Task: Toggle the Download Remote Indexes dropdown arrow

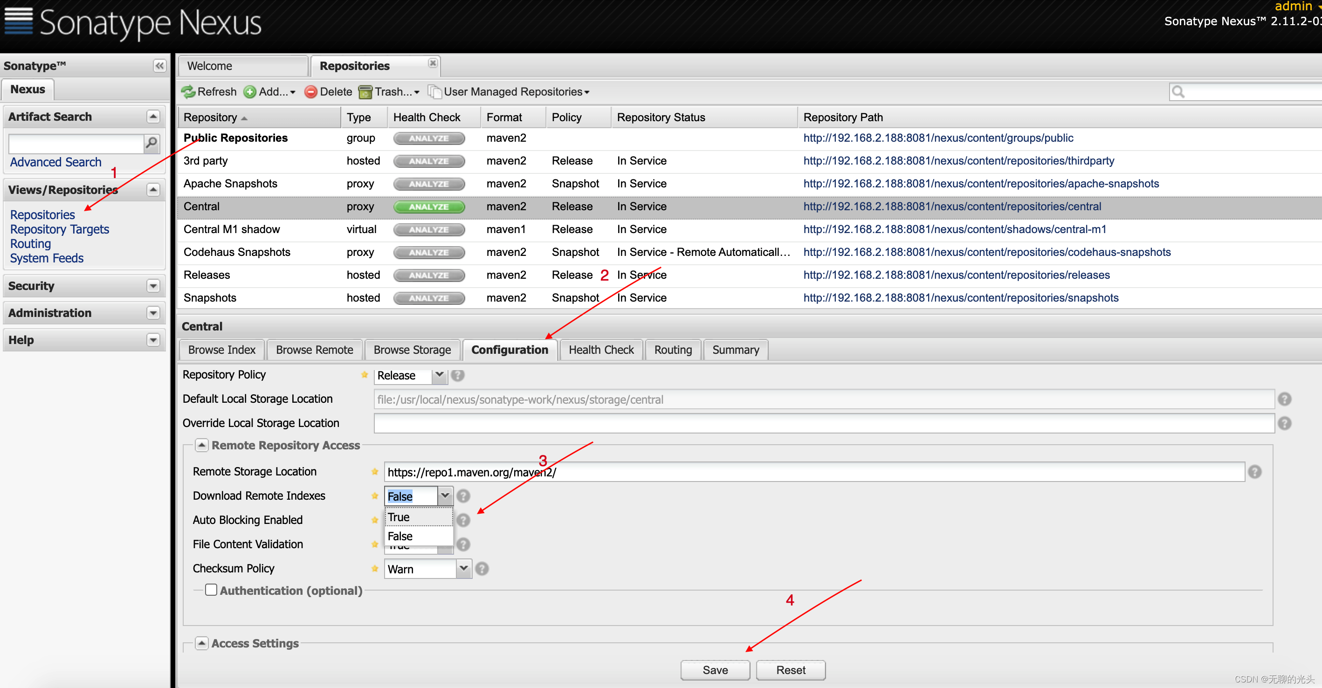Action: coord(445,496)
